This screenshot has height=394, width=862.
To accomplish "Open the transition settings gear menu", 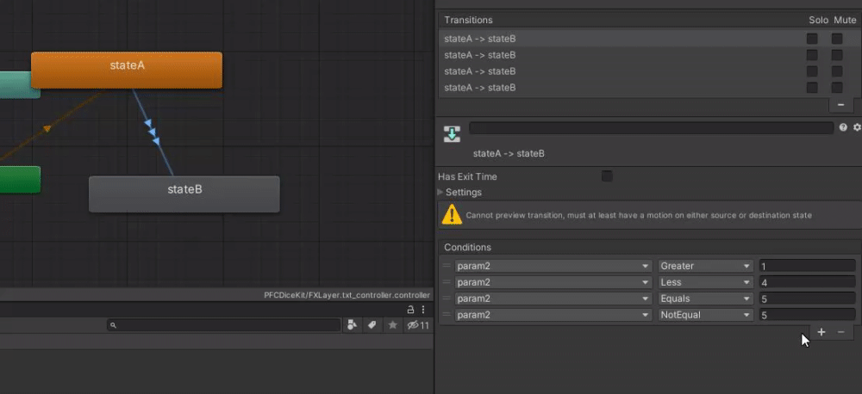I will coord(857,127).
